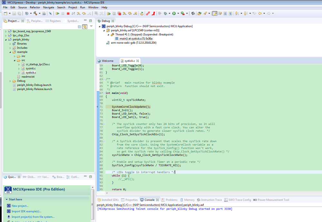Click the hammer Build icon
Image resolution: width=322 pixels, height=222 pixels.
[35, 14]
